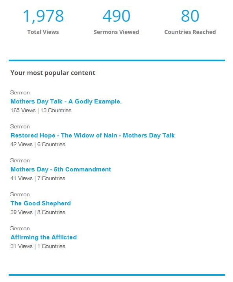Click 31 Views | 1 Countries stats text
Screen dimensions: 233x282
tap(38, 246)
